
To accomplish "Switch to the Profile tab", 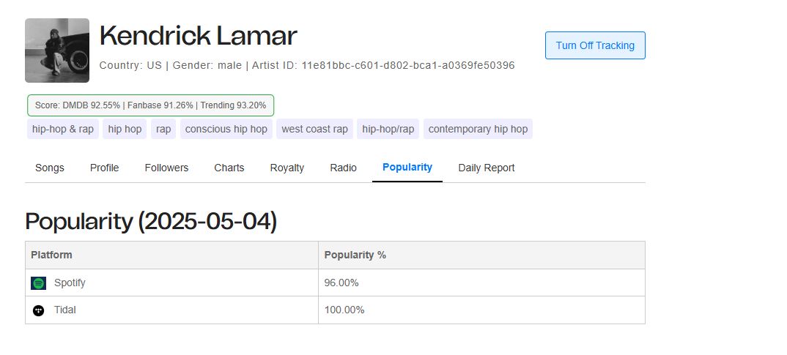I will point(105,168).
